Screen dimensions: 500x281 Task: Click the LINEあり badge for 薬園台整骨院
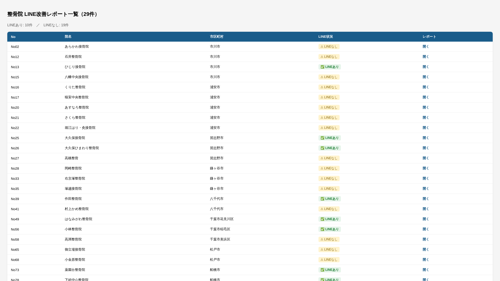[329, 270]
